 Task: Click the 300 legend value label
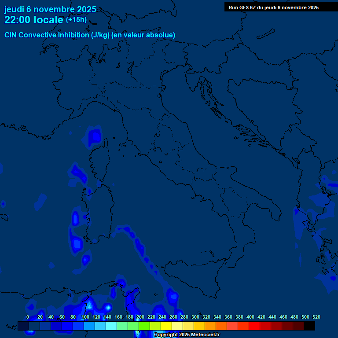pos(195,317)
